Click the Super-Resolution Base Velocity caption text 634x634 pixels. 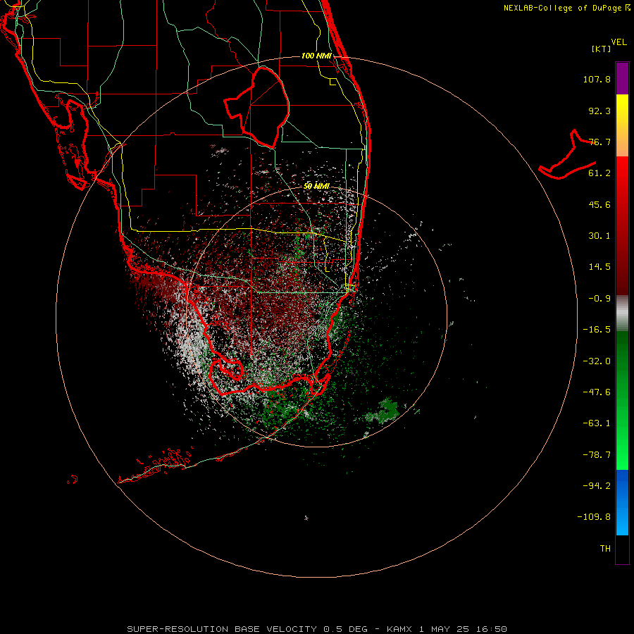click(316, 629)
